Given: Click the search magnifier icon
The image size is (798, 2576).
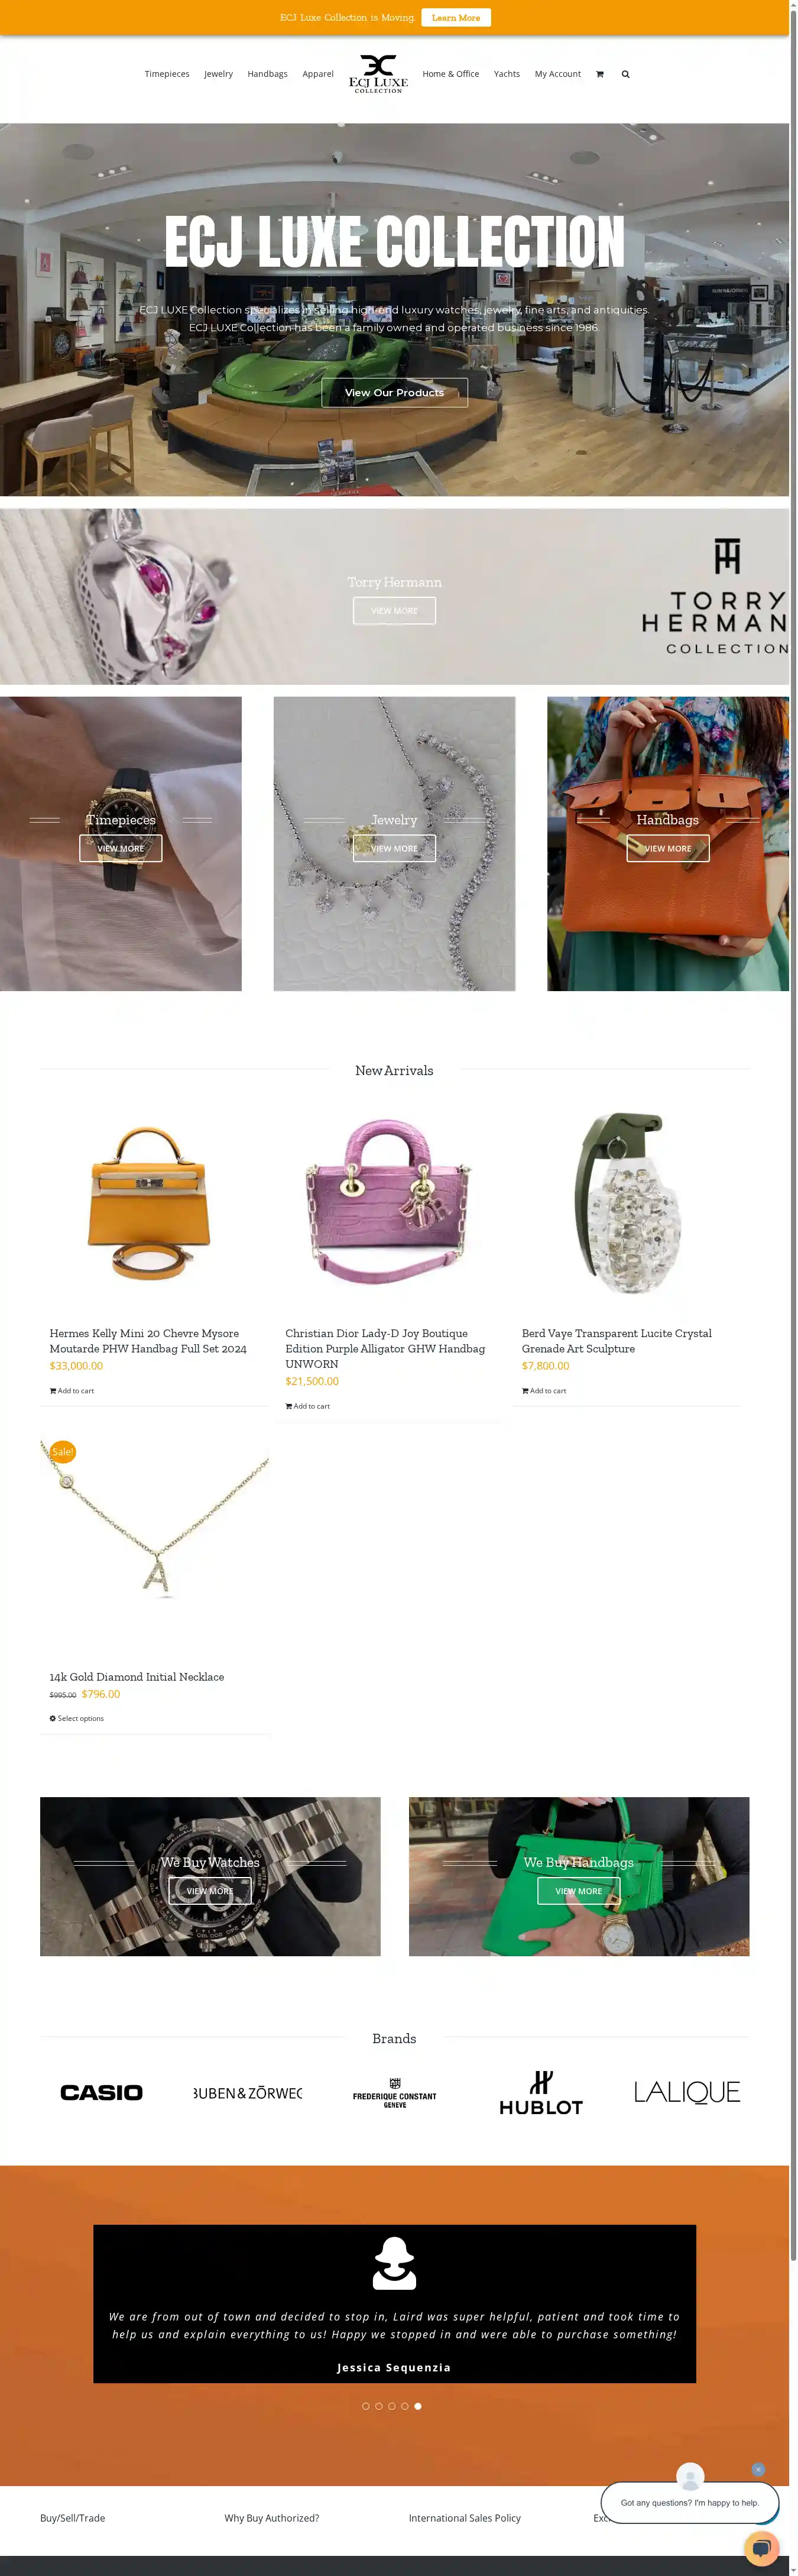Looking at the screenshot, I should tap(625, 74).
